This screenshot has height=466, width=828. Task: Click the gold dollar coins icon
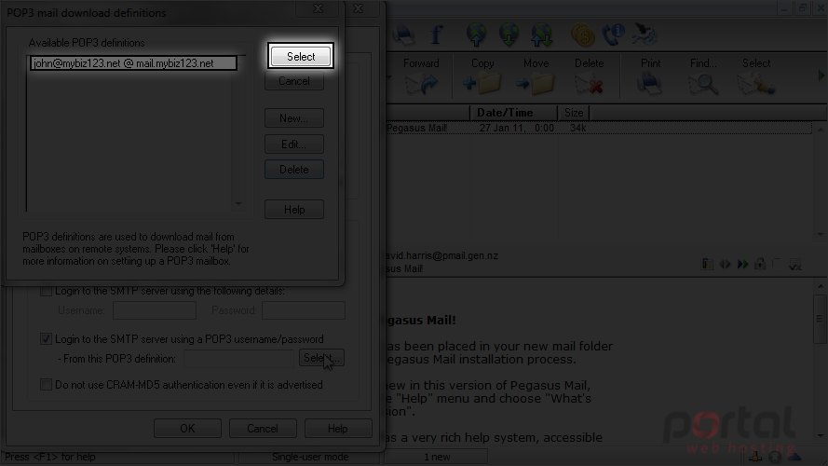click(x=583, y=35)
